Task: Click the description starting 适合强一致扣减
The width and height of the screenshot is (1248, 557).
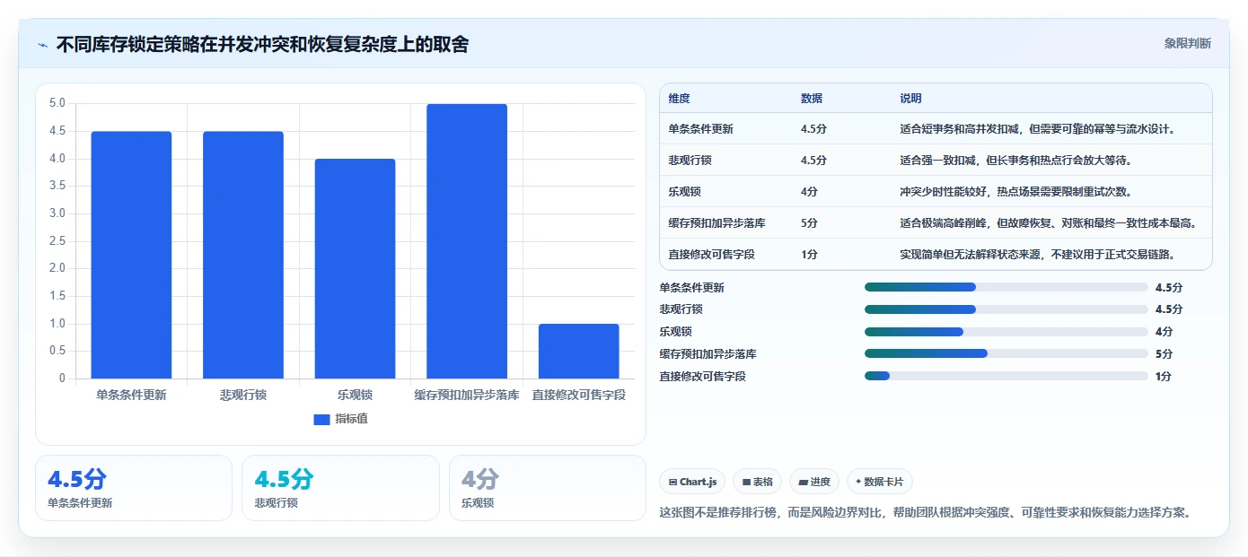Action: click(x=1015, y=161)
